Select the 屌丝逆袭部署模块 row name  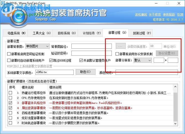click(34, 108)
